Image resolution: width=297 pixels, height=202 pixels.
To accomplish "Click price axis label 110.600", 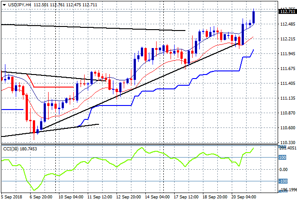I will point(288,128).
